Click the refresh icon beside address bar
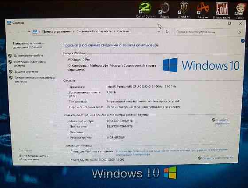 [x=167, y=32]
